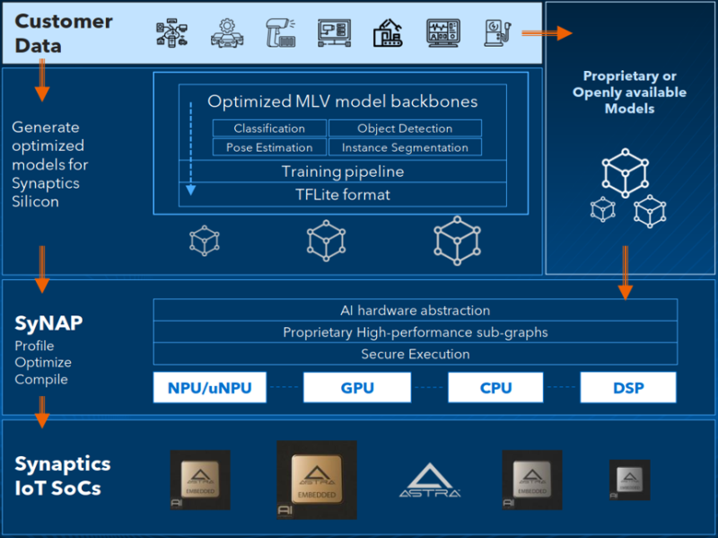Click the CPU block

496,388
